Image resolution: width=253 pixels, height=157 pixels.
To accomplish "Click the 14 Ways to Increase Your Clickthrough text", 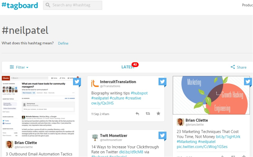I will pos(125,147).
